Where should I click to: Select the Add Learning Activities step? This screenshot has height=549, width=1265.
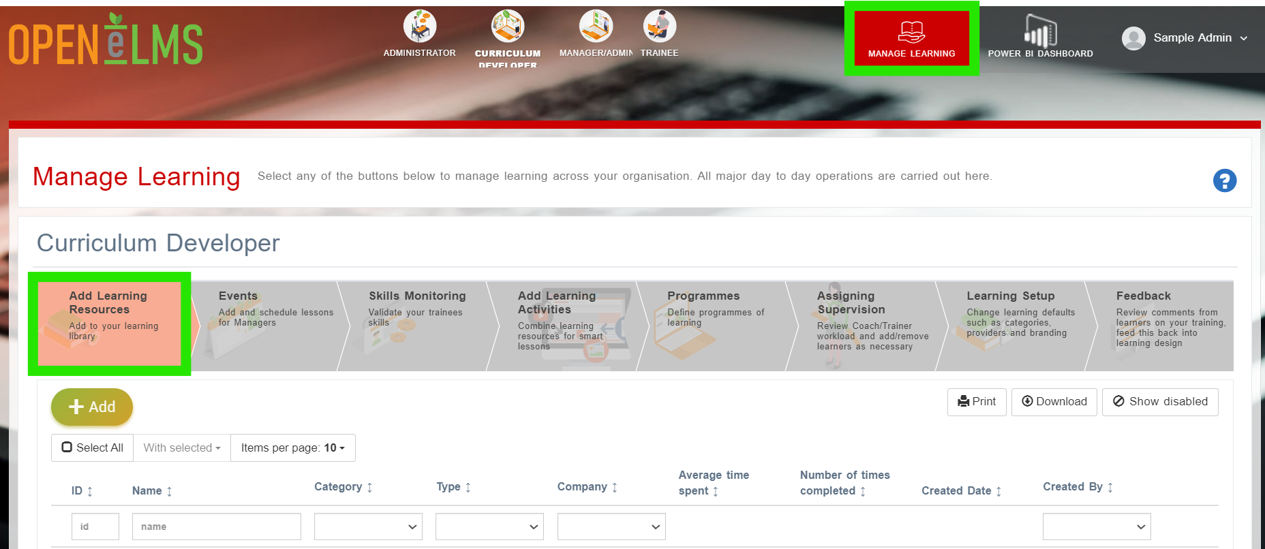pos(567,326)
